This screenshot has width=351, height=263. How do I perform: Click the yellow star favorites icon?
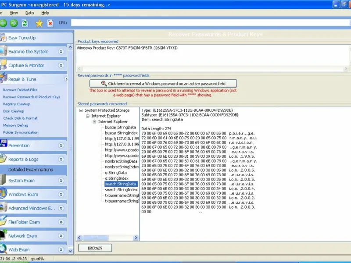(x=39, y=23)
